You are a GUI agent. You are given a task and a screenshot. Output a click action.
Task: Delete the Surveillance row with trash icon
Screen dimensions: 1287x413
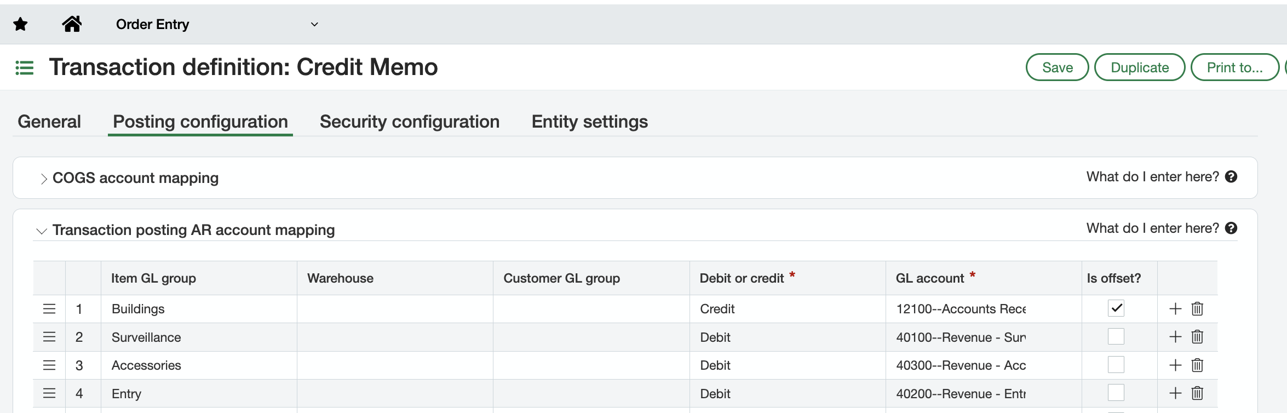coord(1197,337)
